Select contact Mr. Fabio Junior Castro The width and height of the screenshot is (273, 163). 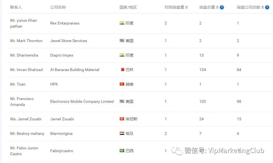(24, 151)
